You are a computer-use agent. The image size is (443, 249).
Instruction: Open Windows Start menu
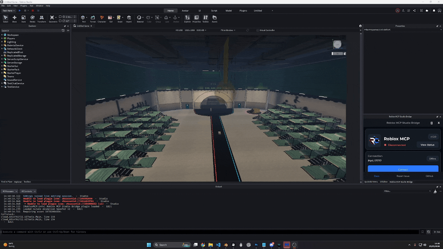pyautogui.click(x=149, y=245)
